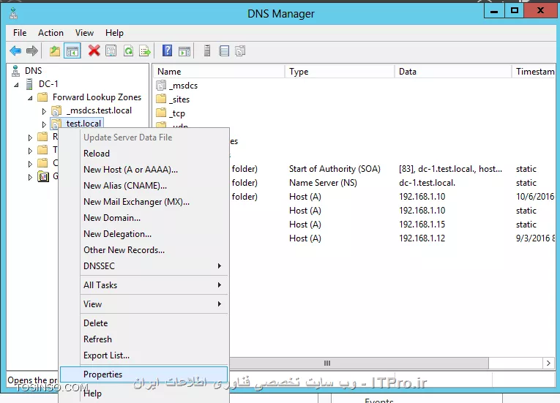The height and width of the screenshot is (403, 560).
Task: Expand the _msdcs.test.local zone
Action: (44, 111)
